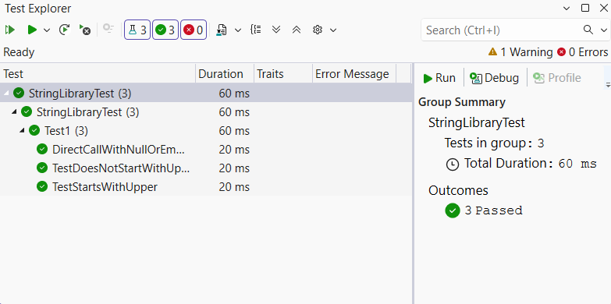Viewport: 611px width, 304px height.
Task: Toggle total tests filter showing 3
Action: click(137, 30)
